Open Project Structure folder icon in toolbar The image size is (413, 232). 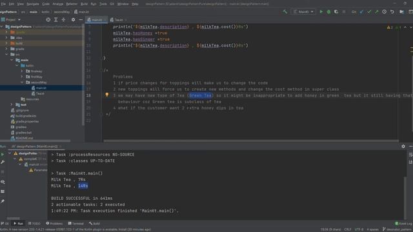[x=401, y=12]
